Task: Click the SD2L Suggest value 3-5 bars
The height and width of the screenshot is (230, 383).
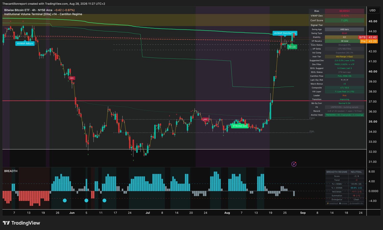Action: pyautogui.click(x=344, y=68)
